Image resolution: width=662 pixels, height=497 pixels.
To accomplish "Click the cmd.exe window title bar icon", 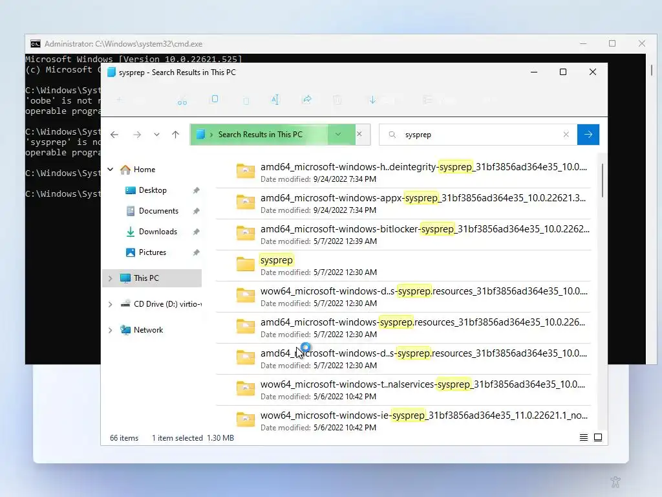I will click(x=36, y=44).
